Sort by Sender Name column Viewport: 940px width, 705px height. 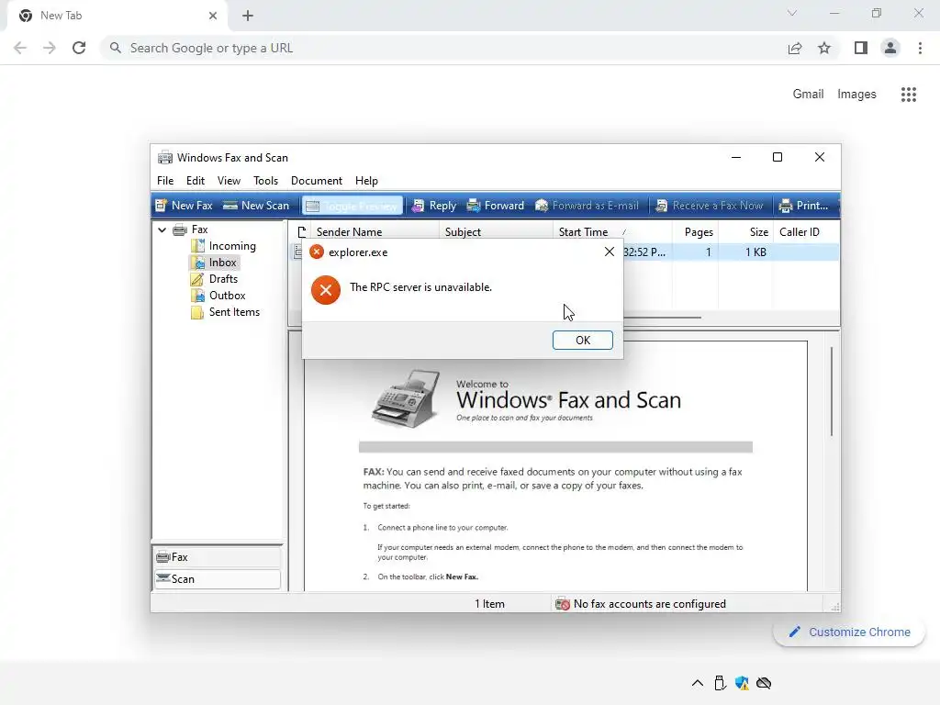375,232
